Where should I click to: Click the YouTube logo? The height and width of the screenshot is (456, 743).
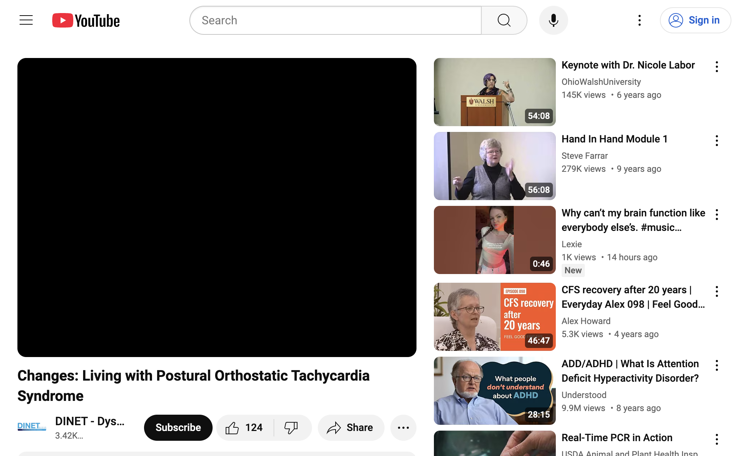[x=86, y=20]
